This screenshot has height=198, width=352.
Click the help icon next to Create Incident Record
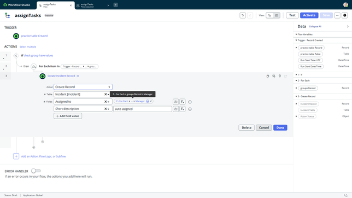tap(78, 76)
